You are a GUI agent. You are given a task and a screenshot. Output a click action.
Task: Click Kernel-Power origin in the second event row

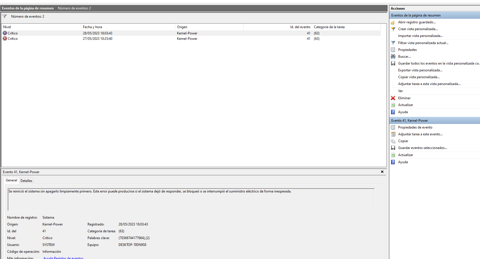pyautogui.click(x=187, y=39)
